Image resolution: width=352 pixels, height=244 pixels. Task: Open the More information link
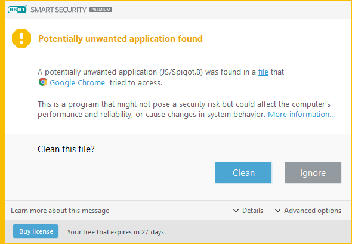(x=301, y=115)
